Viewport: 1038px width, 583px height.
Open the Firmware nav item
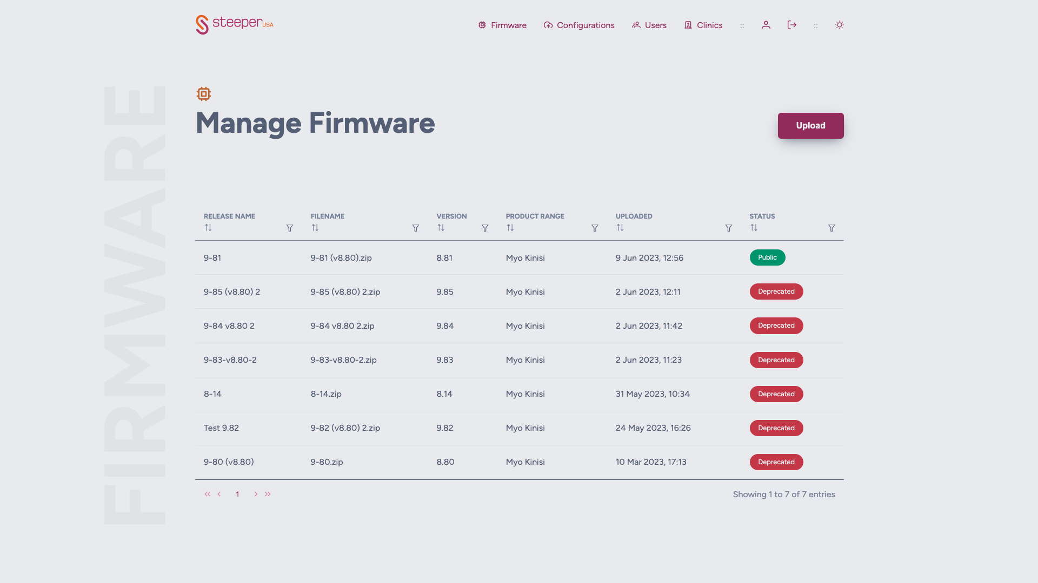(x=502, y=25)
